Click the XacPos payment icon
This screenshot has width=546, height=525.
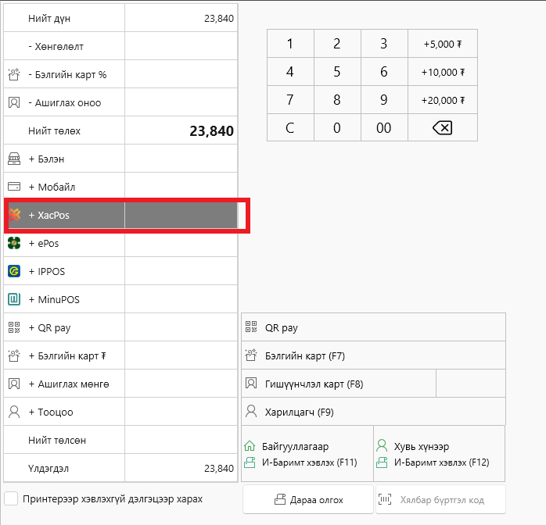tap(13, 215)
